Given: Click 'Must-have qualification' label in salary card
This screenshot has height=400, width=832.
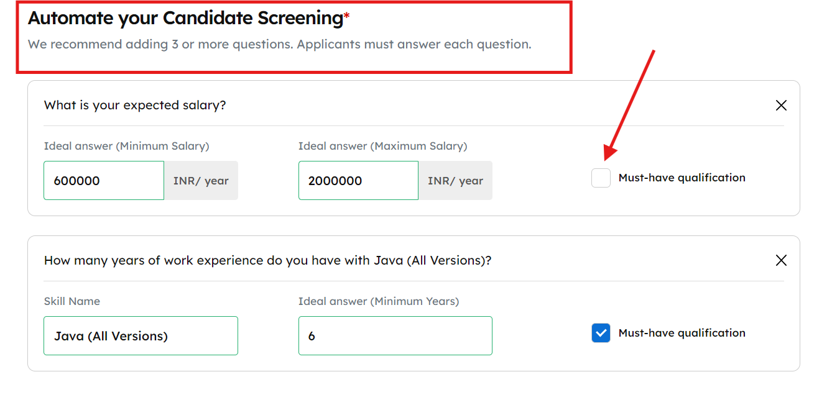Looking at the screenshot, I should click(x=682, y=178).
